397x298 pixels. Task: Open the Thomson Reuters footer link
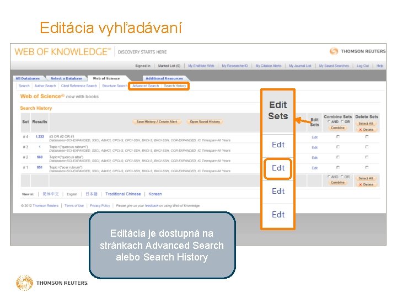tap(46, 205)
